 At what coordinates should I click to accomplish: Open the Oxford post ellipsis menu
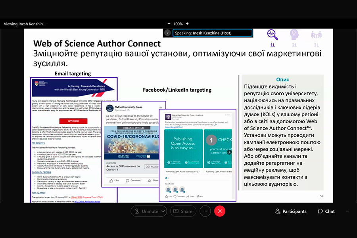(161, 108)
